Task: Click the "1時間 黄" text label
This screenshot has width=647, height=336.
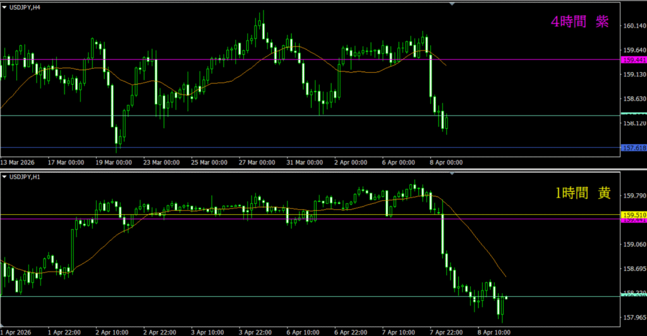Action: (582, 194)
